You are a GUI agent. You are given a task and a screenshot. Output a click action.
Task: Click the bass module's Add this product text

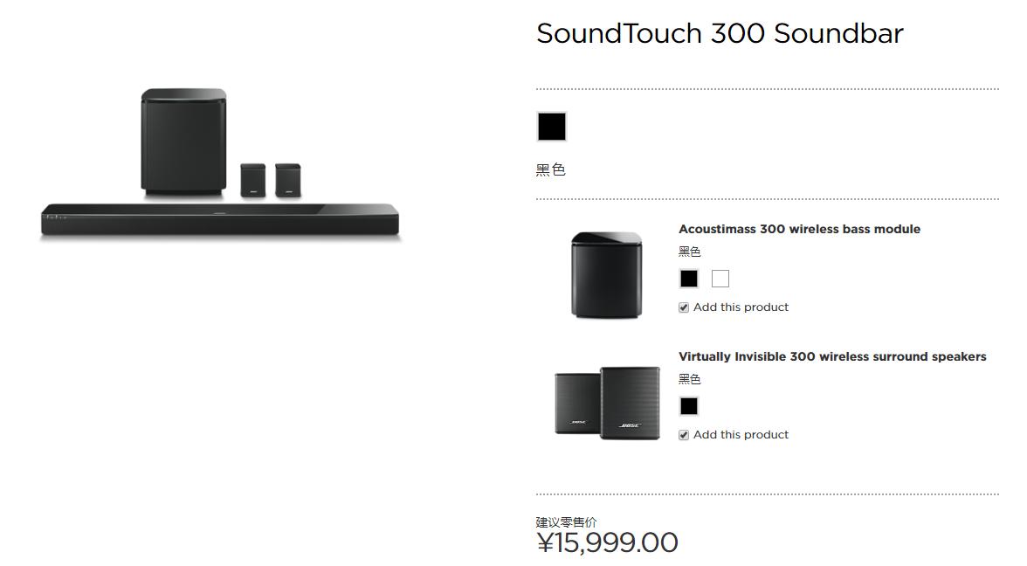[x=741, y=307]
